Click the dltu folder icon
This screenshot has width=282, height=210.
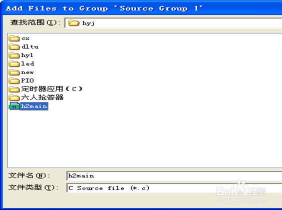[14, 46]
